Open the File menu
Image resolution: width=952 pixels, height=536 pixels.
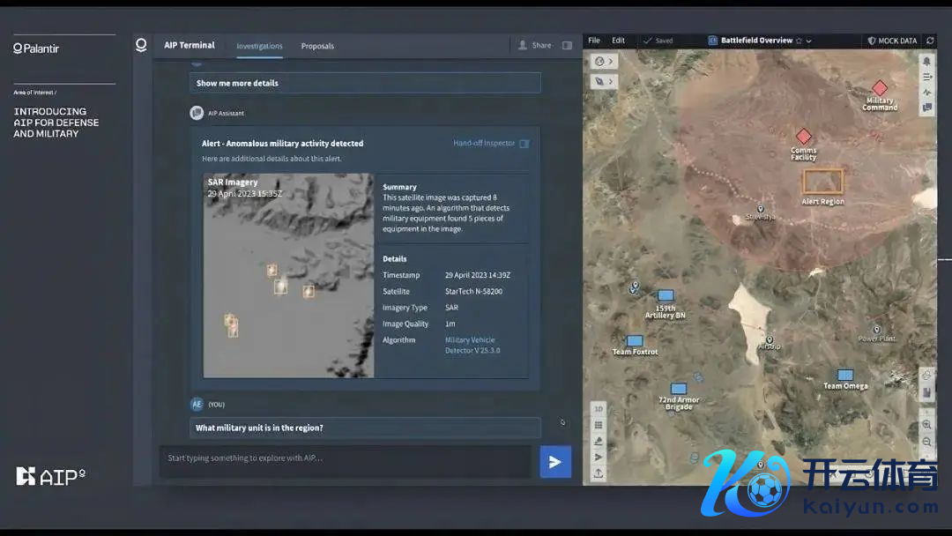pos(594,41)
